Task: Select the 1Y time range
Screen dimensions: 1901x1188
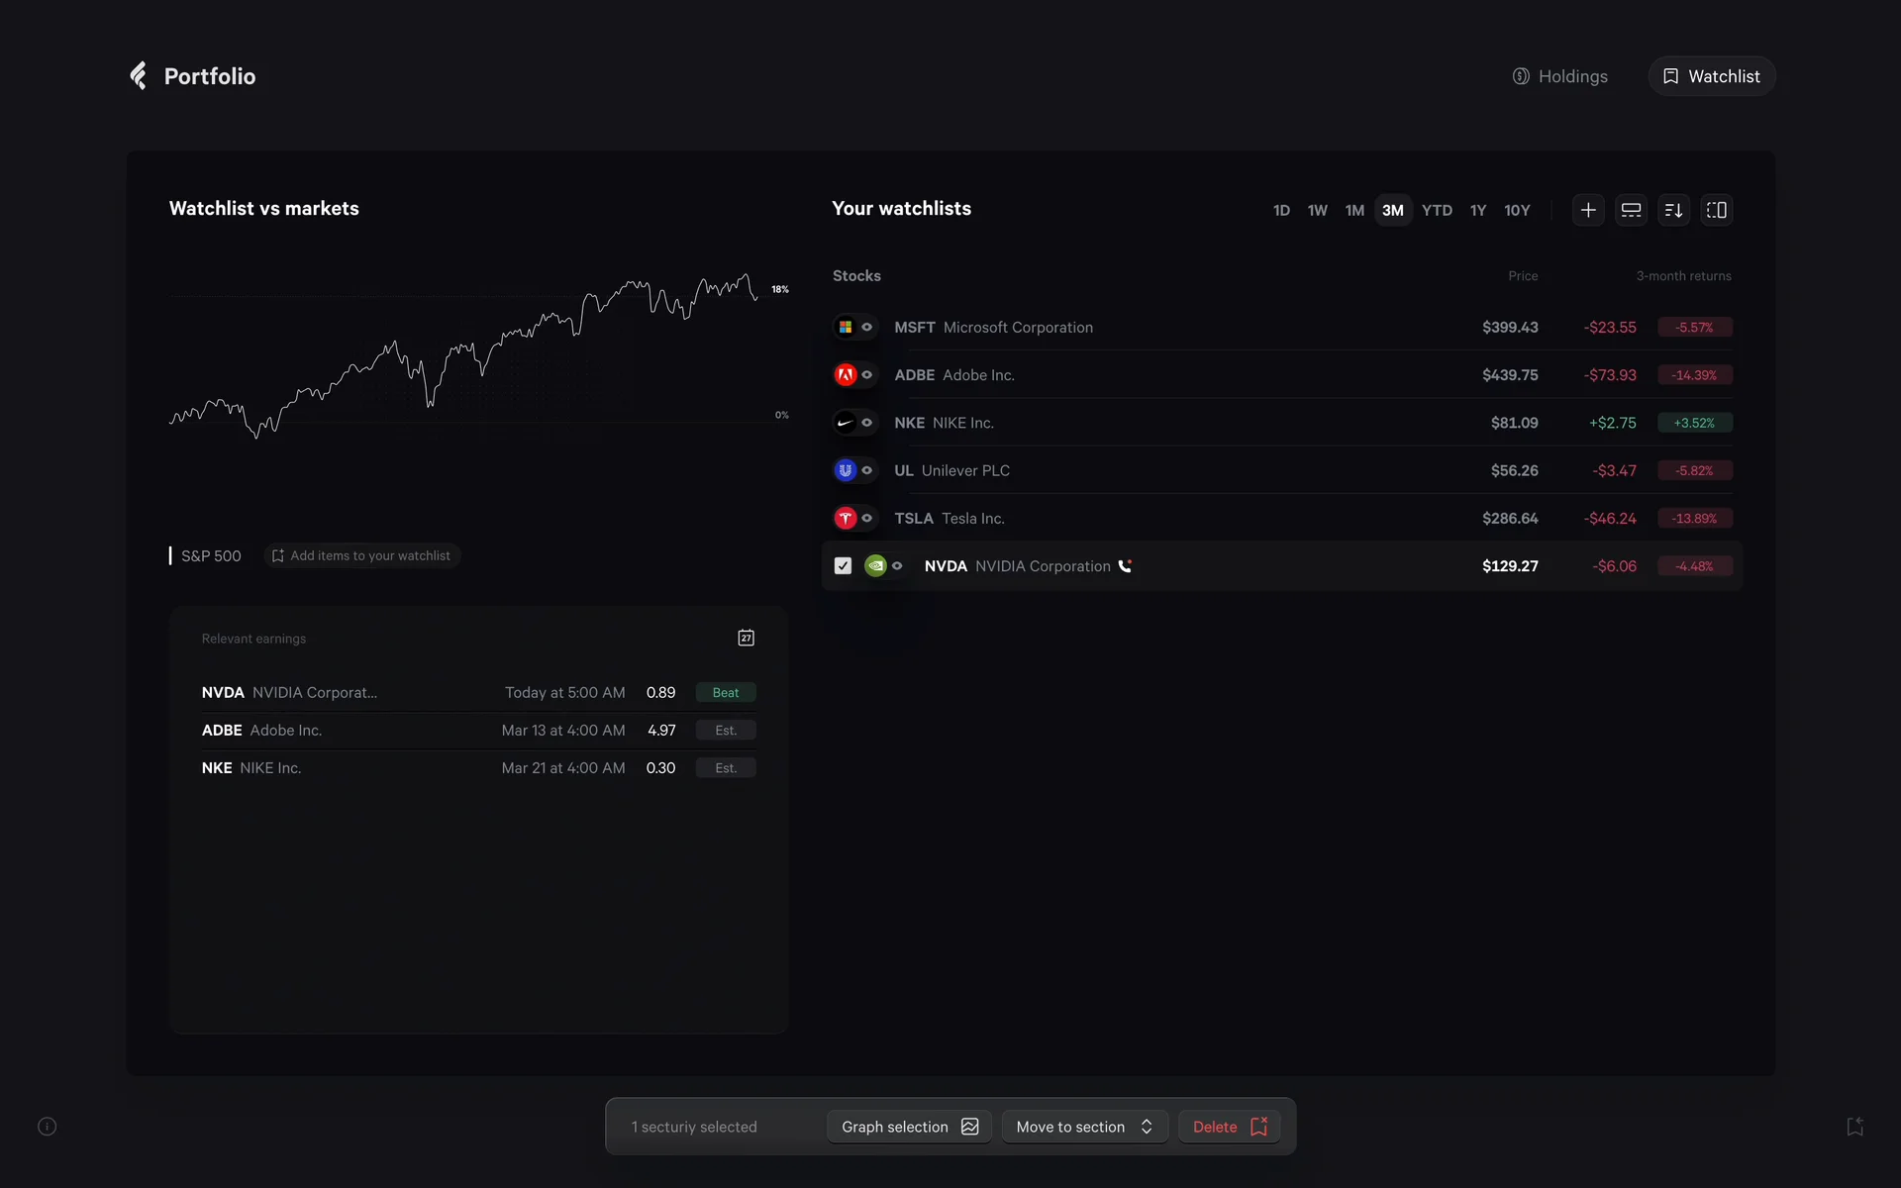Action: pyautogui.click(x=1477, y=210)
